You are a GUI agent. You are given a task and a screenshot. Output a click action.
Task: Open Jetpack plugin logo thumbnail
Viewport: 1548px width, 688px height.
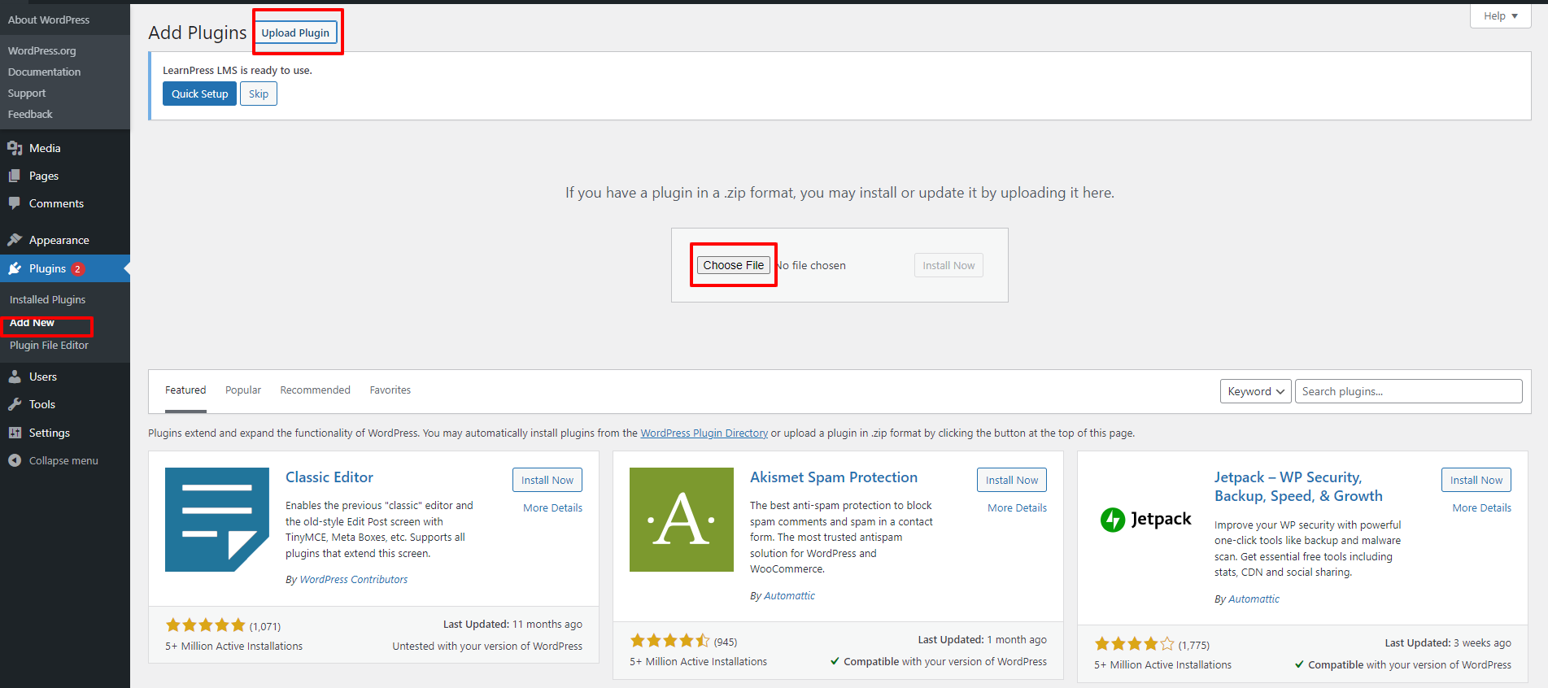1146,520
